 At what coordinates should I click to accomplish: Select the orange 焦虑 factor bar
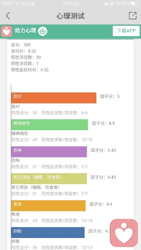tap(48, 206)
